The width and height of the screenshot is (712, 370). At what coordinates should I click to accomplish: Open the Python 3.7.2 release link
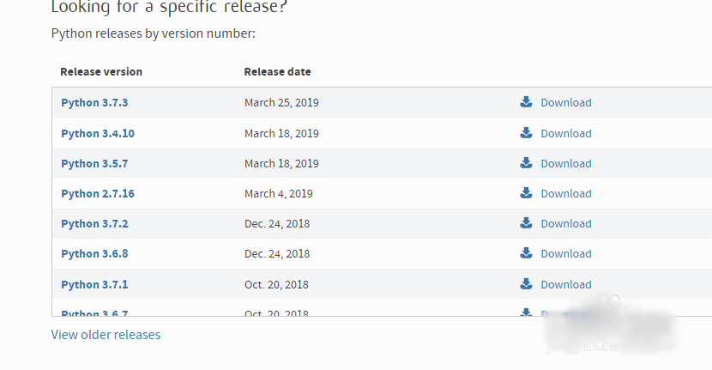click(94, 224)
